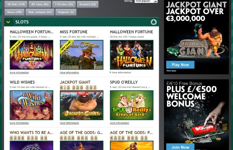Open Wild Wishes game thumbnail

[31, 105]
